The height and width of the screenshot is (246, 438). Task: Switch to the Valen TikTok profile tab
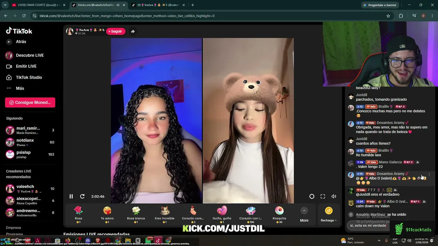coord(158,5)
